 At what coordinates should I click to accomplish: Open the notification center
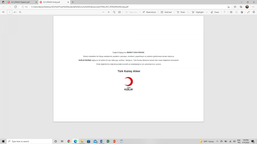coord(253,141)
